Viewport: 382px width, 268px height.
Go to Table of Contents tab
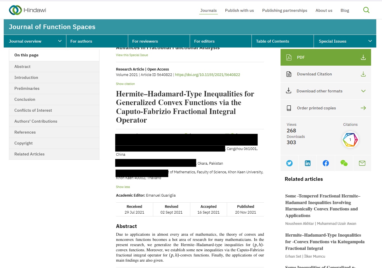pyautogui.click(x=272, y=41)
